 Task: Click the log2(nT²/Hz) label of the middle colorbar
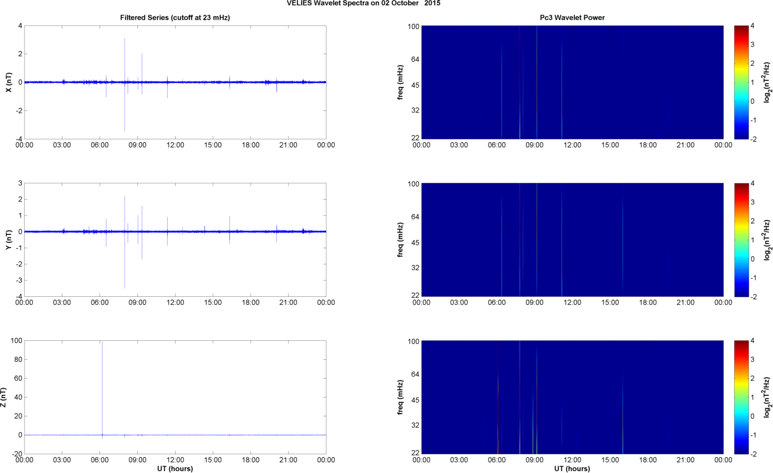[768, 240]
